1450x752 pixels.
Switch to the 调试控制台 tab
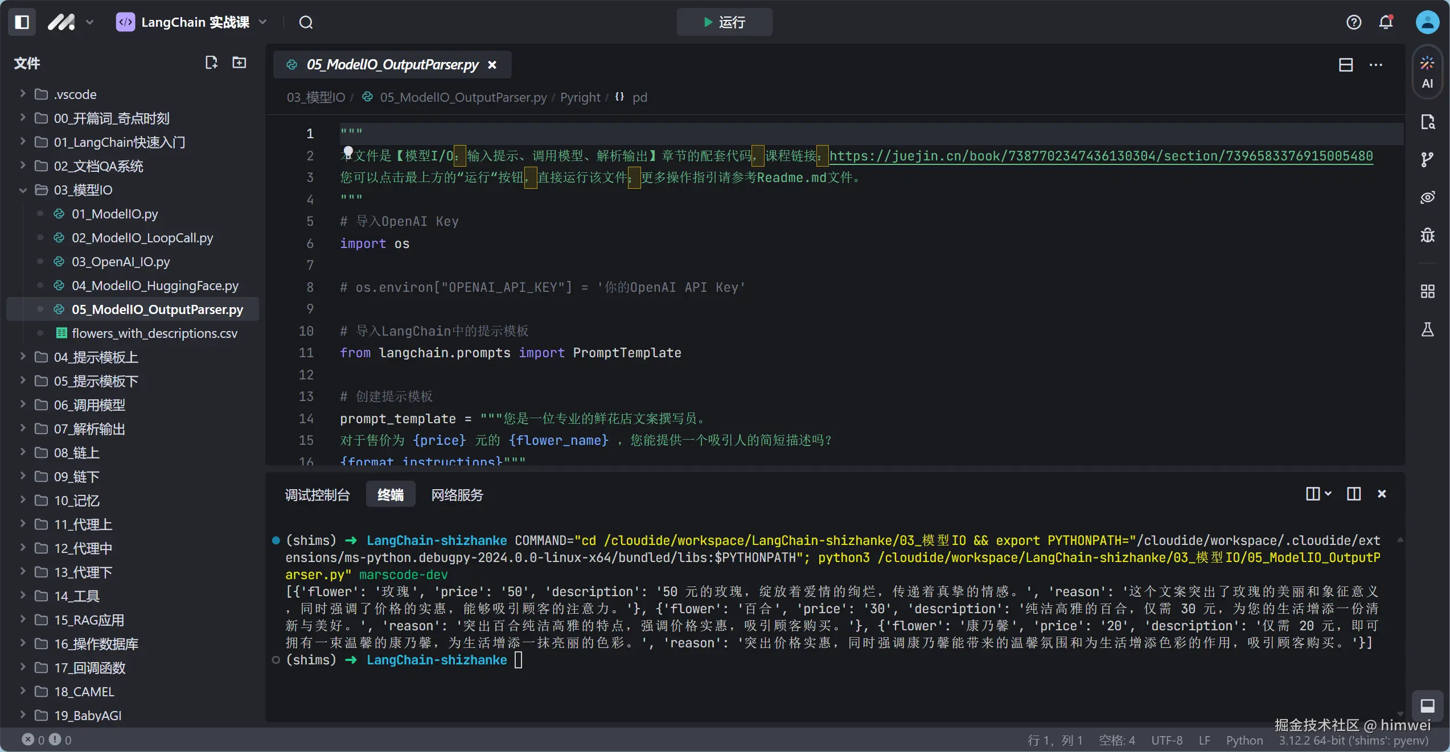point(317,495)
